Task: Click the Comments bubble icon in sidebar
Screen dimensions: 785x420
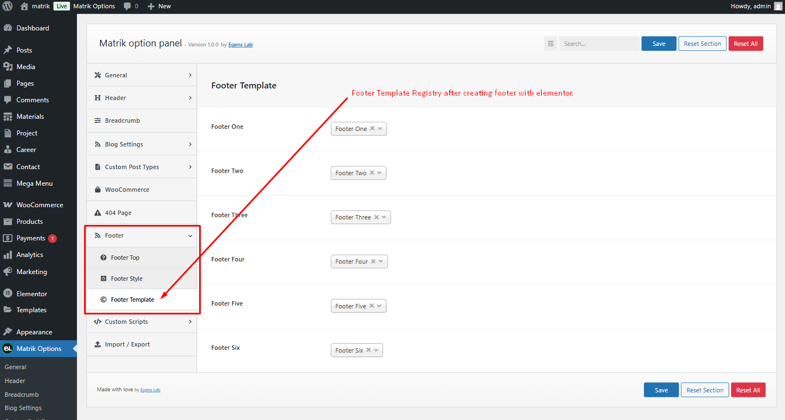Action: click(x=8, y=100)
